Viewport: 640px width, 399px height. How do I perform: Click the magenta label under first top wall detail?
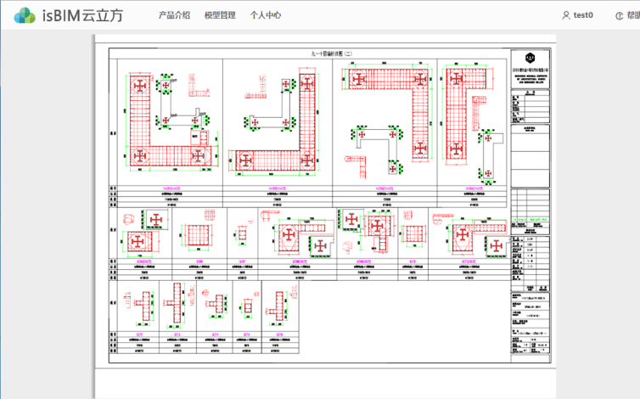(166, 186)
